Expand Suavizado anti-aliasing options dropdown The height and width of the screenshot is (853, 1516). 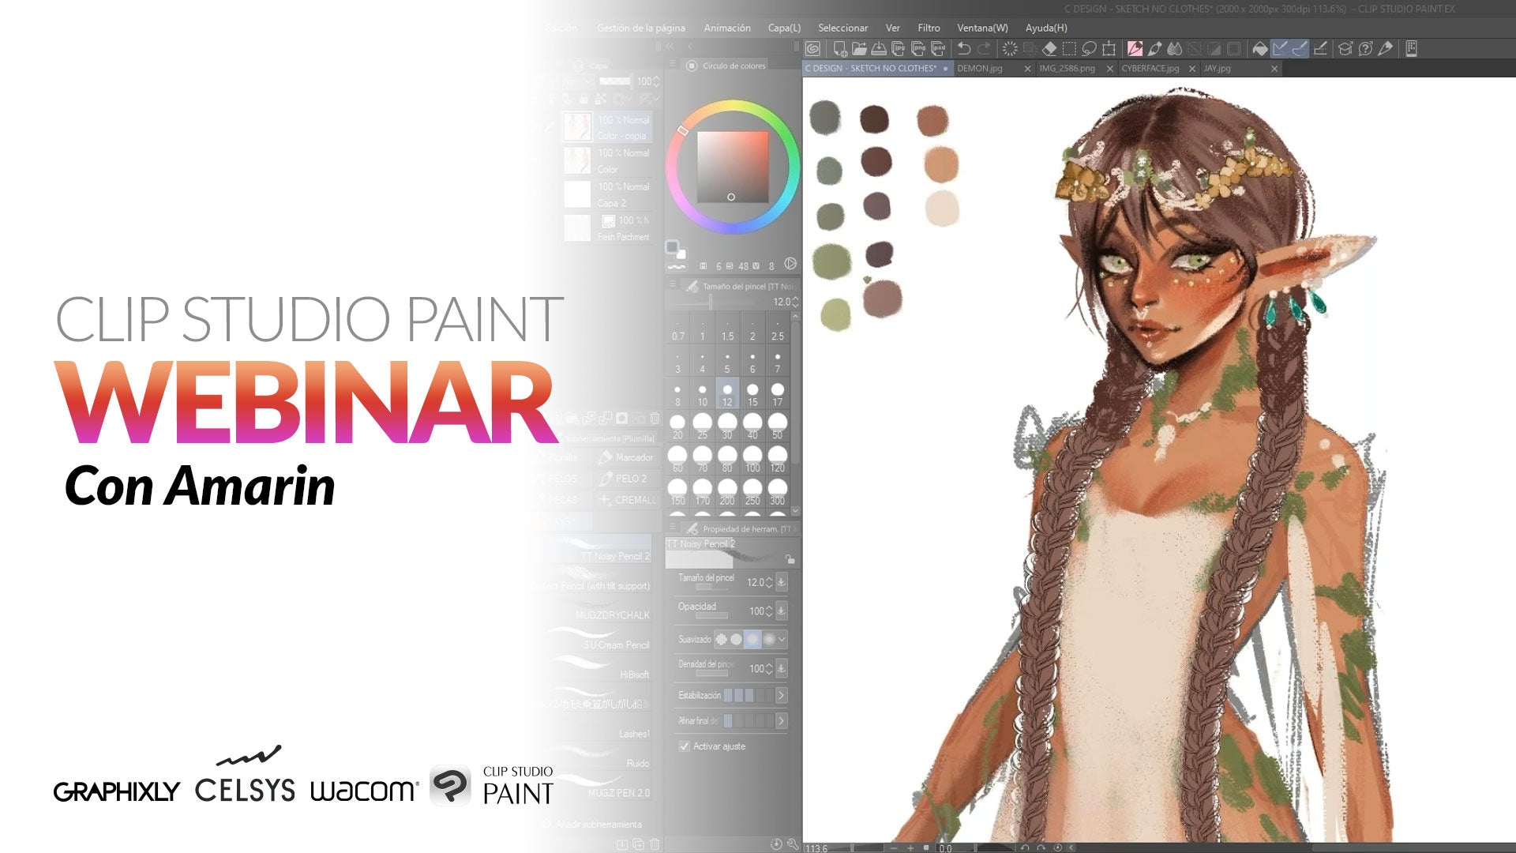pos(782,639)
